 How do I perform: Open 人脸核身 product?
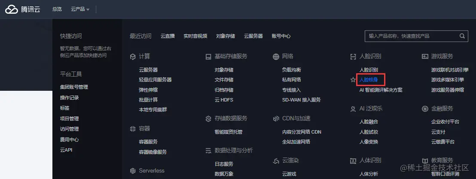(x=369, y=80)
